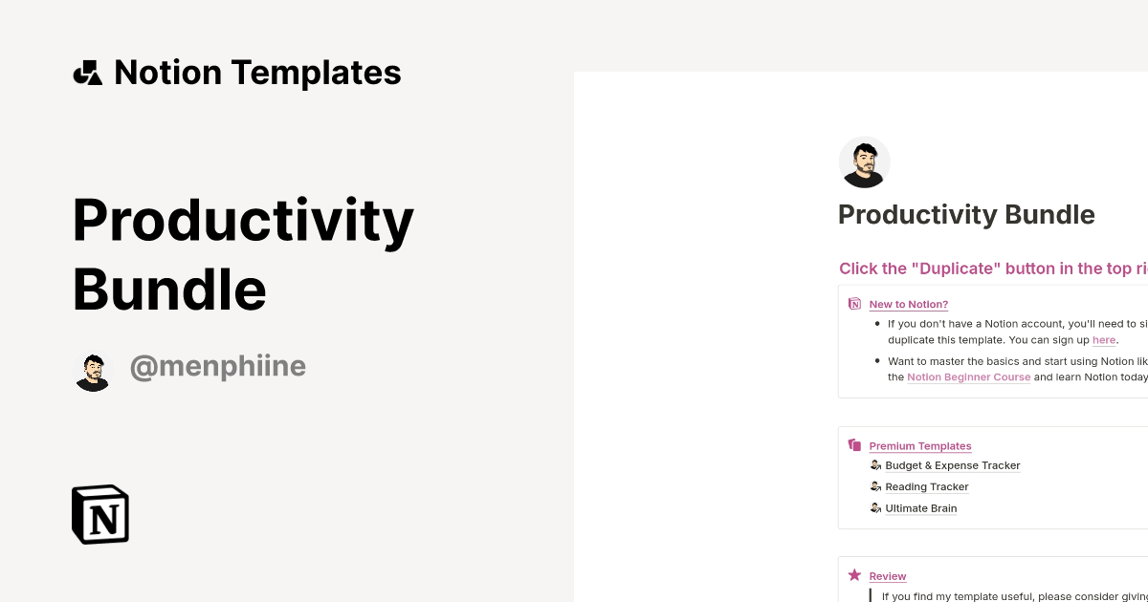The height and width of the screenshot is (602, 1148).
Task: Click the creator avatar above Productivity Bundle
Action: [865, 162]
